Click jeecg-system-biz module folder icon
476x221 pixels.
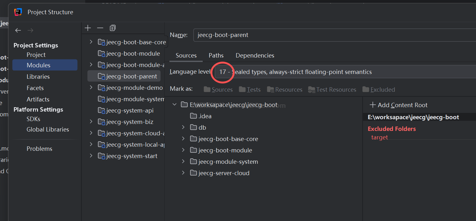tap(101, 122)
